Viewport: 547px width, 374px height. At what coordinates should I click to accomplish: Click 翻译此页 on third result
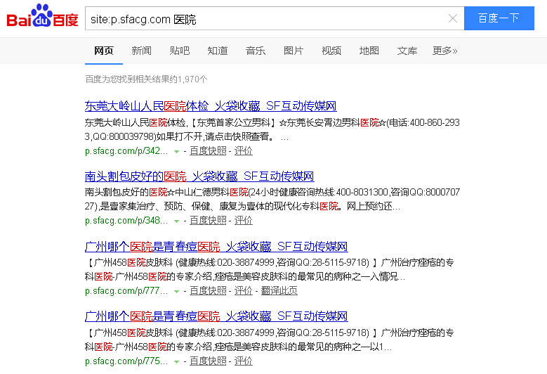pyautogui.click(x=279, y=290)
